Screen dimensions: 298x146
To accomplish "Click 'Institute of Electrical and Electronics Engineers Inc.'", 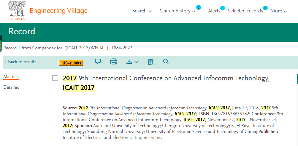I will click(112, 137).
